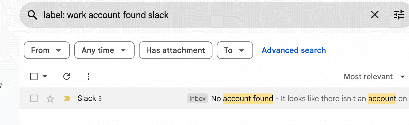Tick the select-all checkbox in toolbar

[34, 76]
